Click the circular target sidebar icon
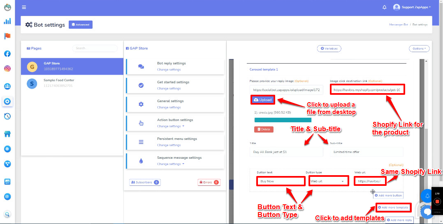443x224 pixels. [7, 197]
